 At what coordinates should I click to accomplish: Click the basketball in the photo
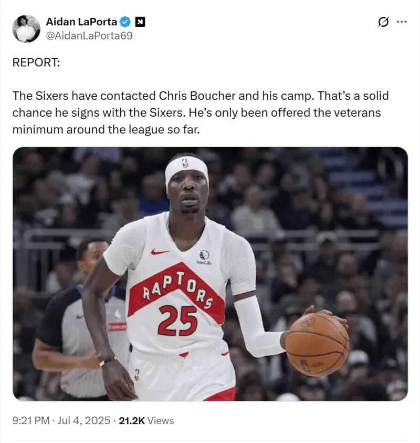point(317,344)
